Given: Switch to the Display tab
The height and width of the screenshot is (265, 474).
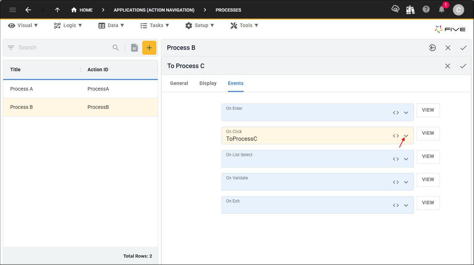Looking at the screenshot, I should 208,83.
